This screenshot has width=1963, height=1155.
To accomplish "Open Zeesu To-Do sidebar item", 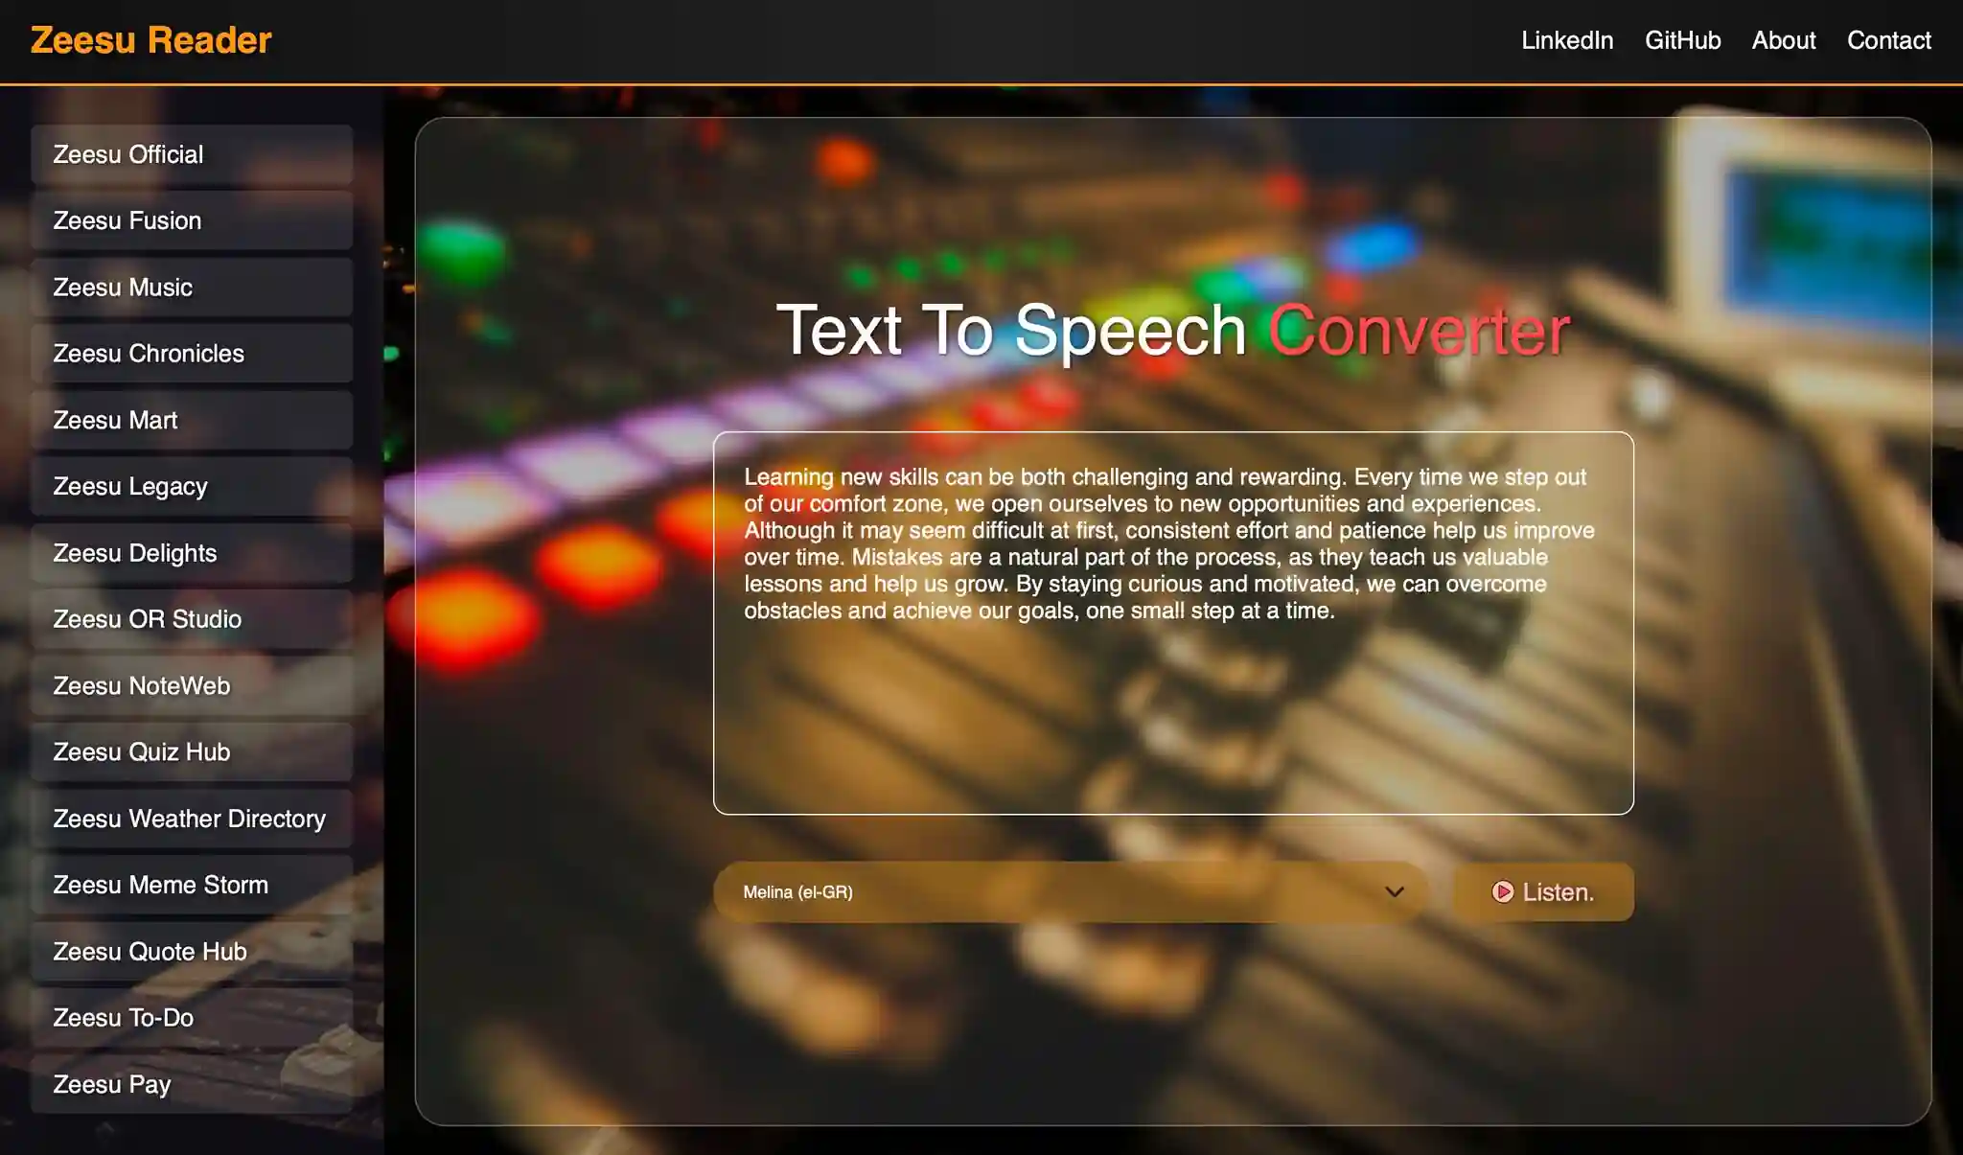I will pos(192,1018).
